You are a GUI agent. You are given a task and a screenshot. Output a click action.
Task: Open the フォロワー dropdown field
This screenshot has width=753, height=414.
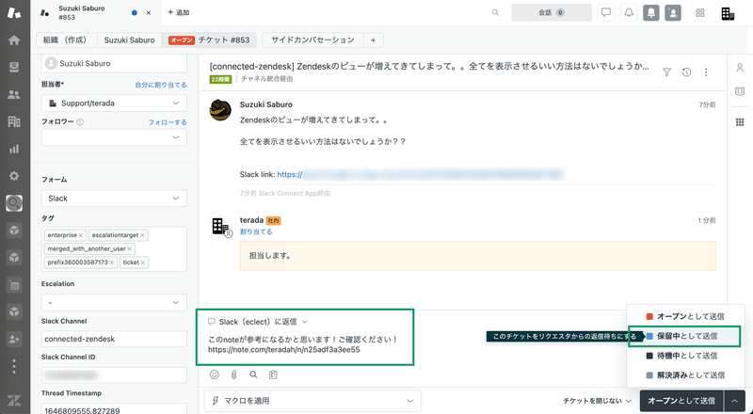[x=114, y=137]
